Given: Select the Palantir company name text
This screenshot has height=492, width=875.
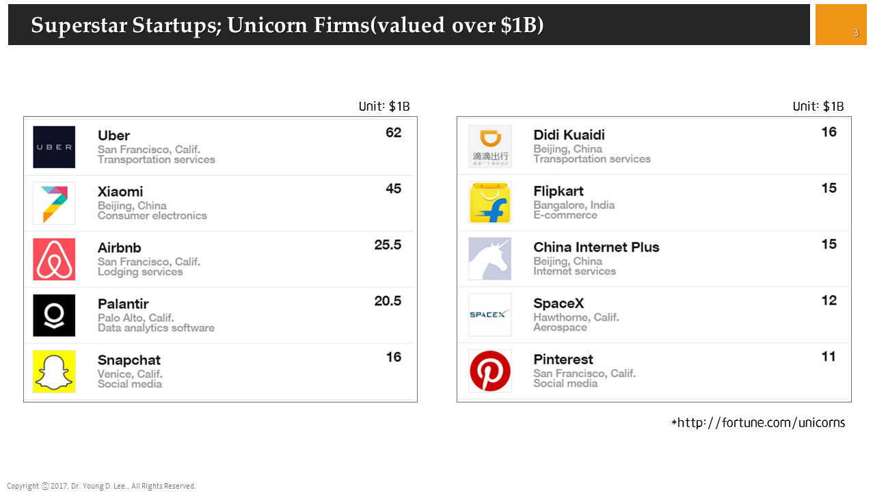Looking at the screenshot, I should [x=123, y=303].
